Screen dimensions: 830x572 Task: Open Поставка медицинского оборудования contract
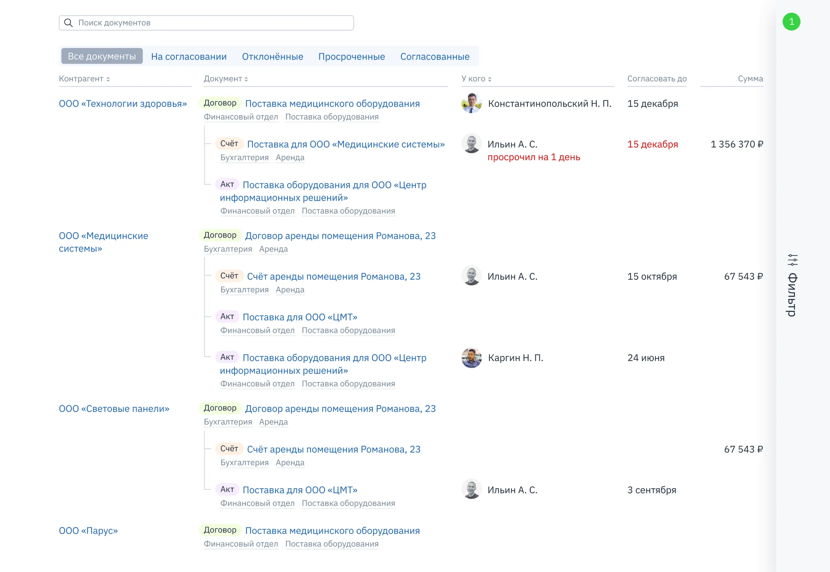click(x=332, y=104)
